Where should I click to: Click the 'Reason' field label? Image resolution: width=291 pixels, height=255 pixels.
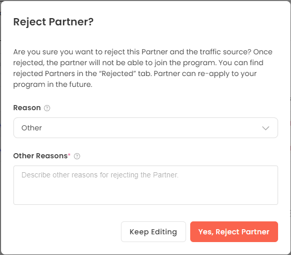pyautogui.click(x=27, y=108)
